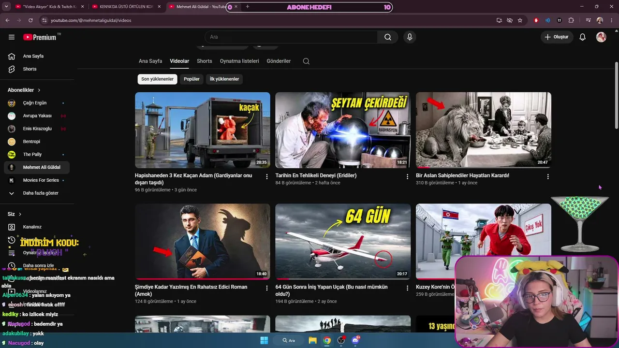Switch to the channel Ana Sayfa tab
The image size is (619, 348).
pos(150,61)
